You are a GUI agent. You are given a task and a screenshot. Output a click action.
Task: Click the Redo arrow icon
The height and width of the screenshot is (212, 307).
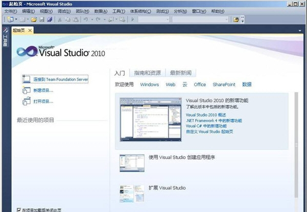98,19
